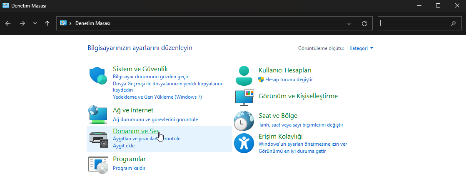Open the Kategori view dropdown
The height and width of the screenshot is (179, 466).
361,48
